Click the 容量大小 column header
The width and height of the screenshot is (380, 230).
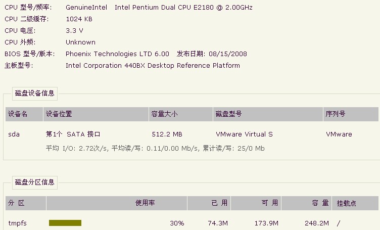point(181,114)
